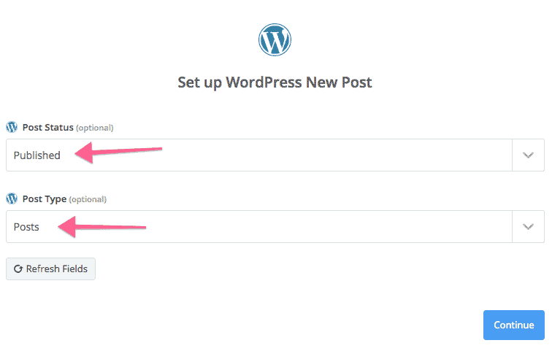The height and width of the screenshot is (351, 552).
Task: Click the Refresh Fields button label
Action: pos(57,269)
